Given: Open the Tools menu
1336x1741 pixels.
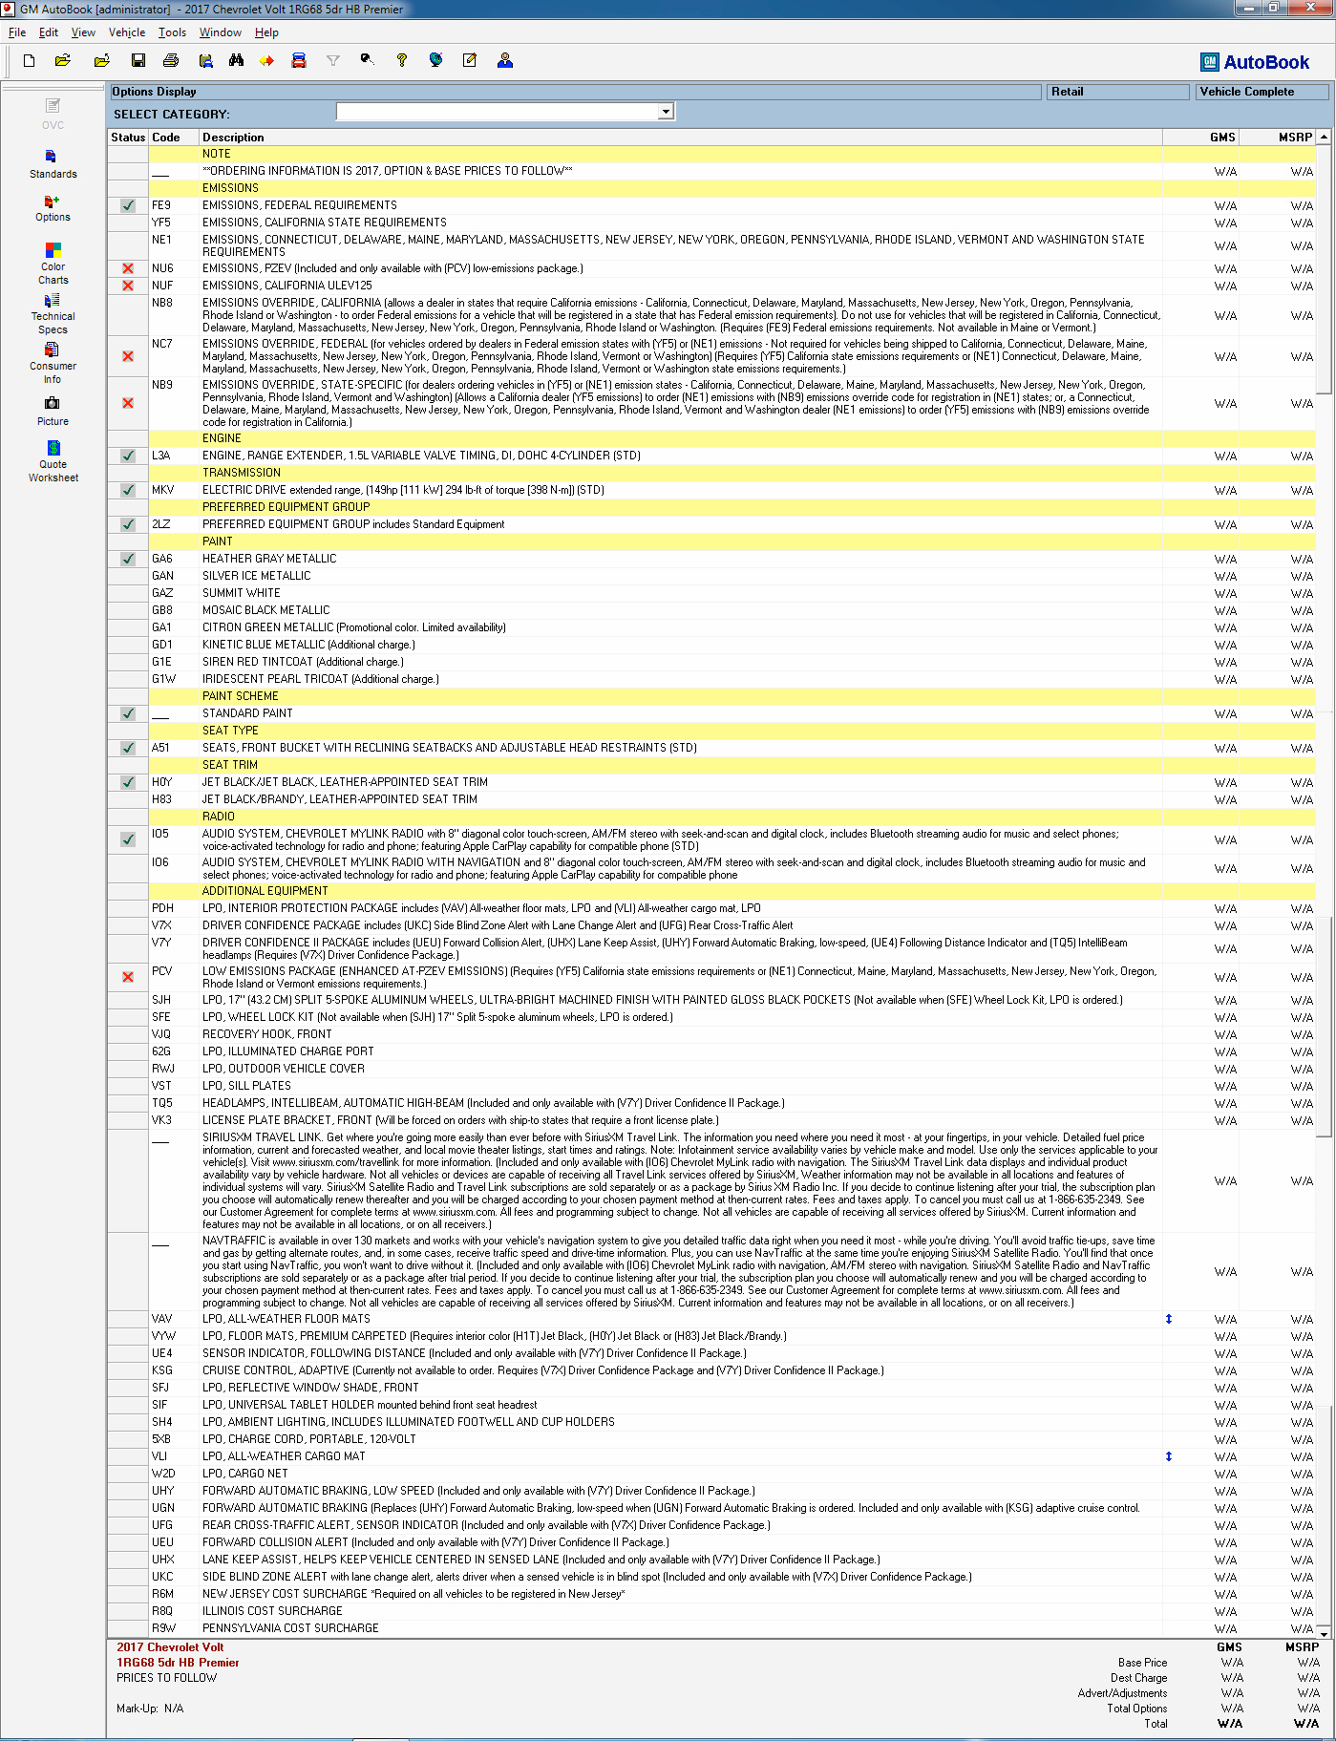Looking at the screenshot, I should click(x=172, y=32).
